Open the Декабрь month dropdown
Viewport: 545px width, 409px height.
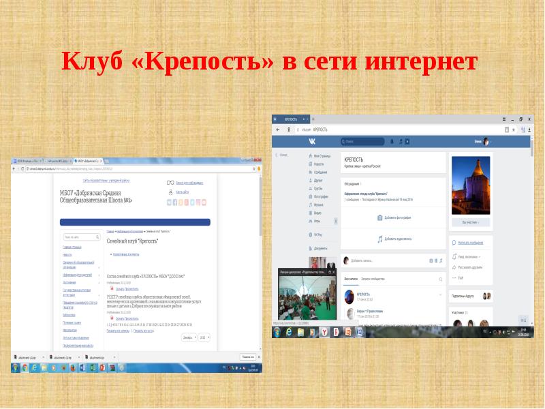(189, 337)
